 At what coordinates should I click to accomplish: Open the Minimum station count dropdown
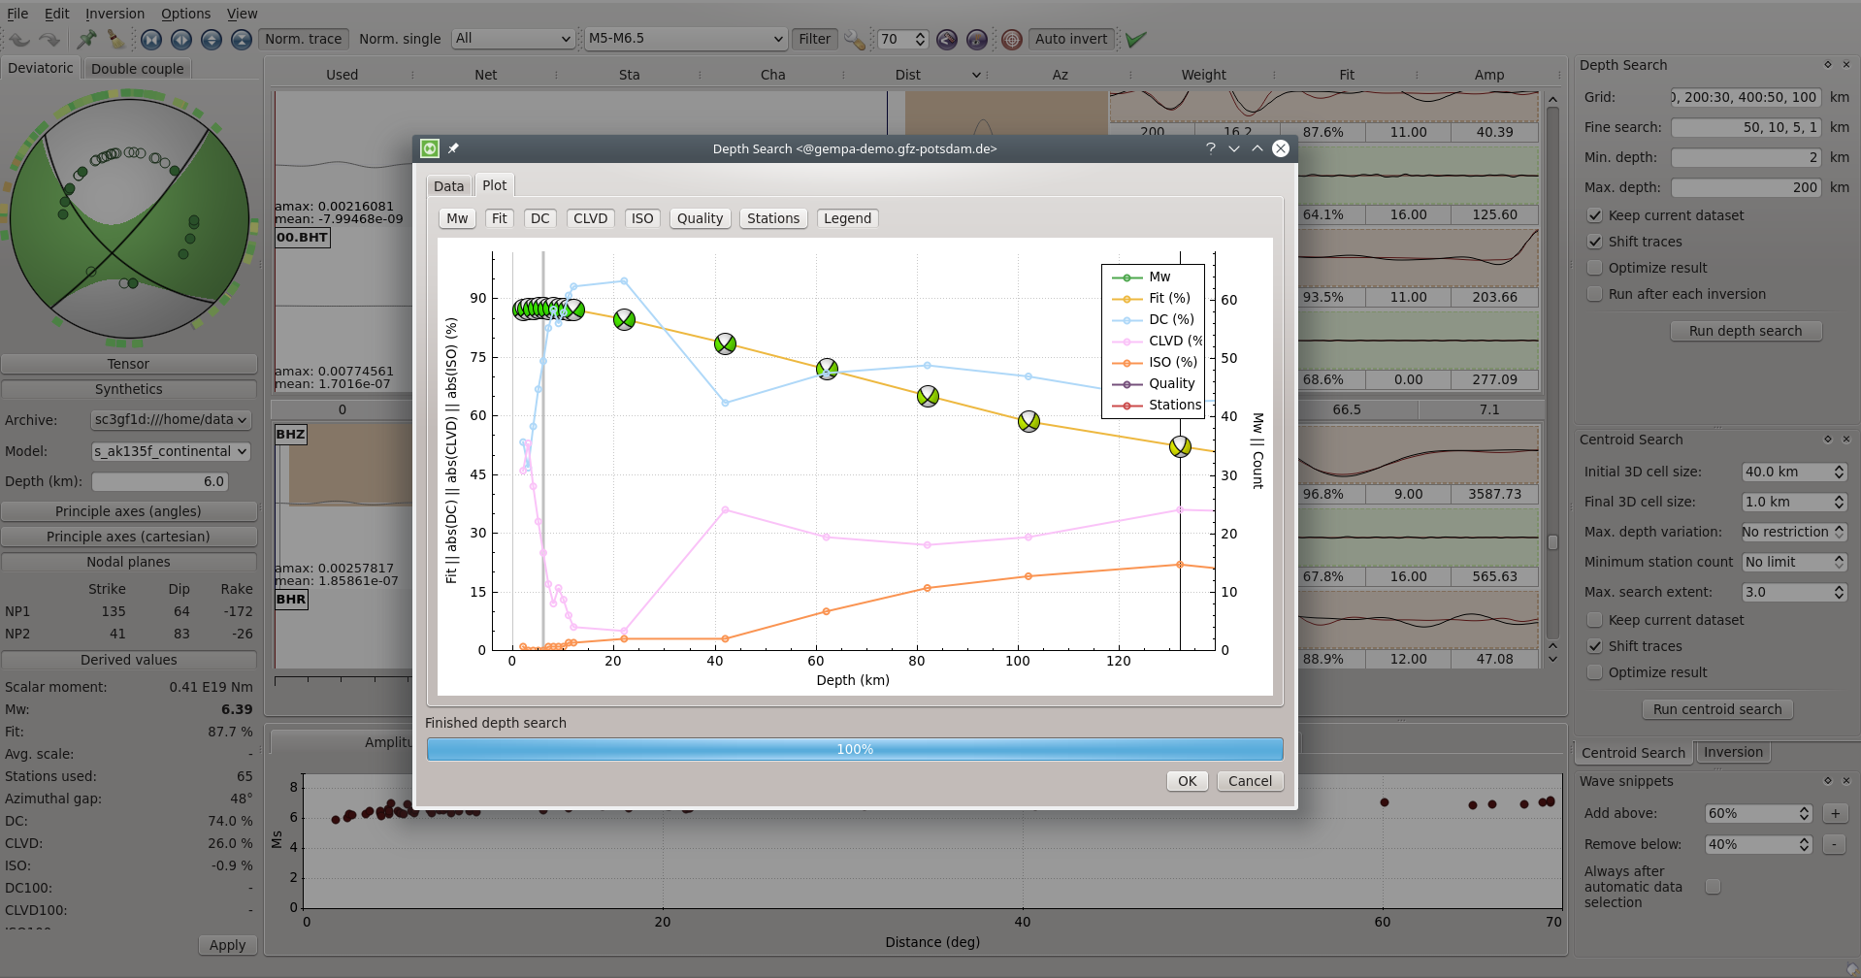click(1794, 563)
